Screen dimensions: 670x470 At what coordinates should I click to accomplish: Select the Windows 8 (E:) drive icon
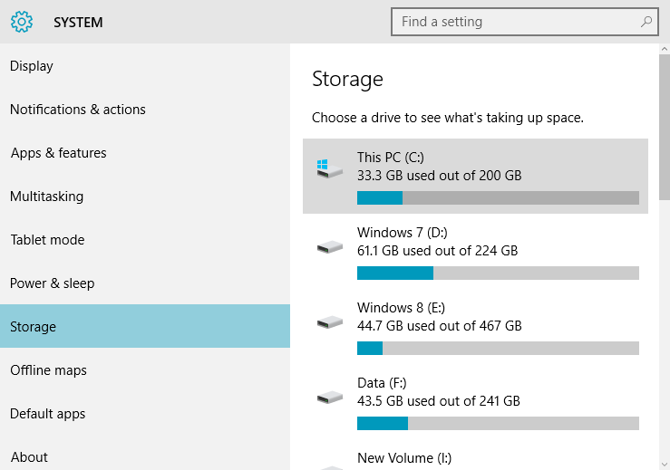tap(329, 322)
